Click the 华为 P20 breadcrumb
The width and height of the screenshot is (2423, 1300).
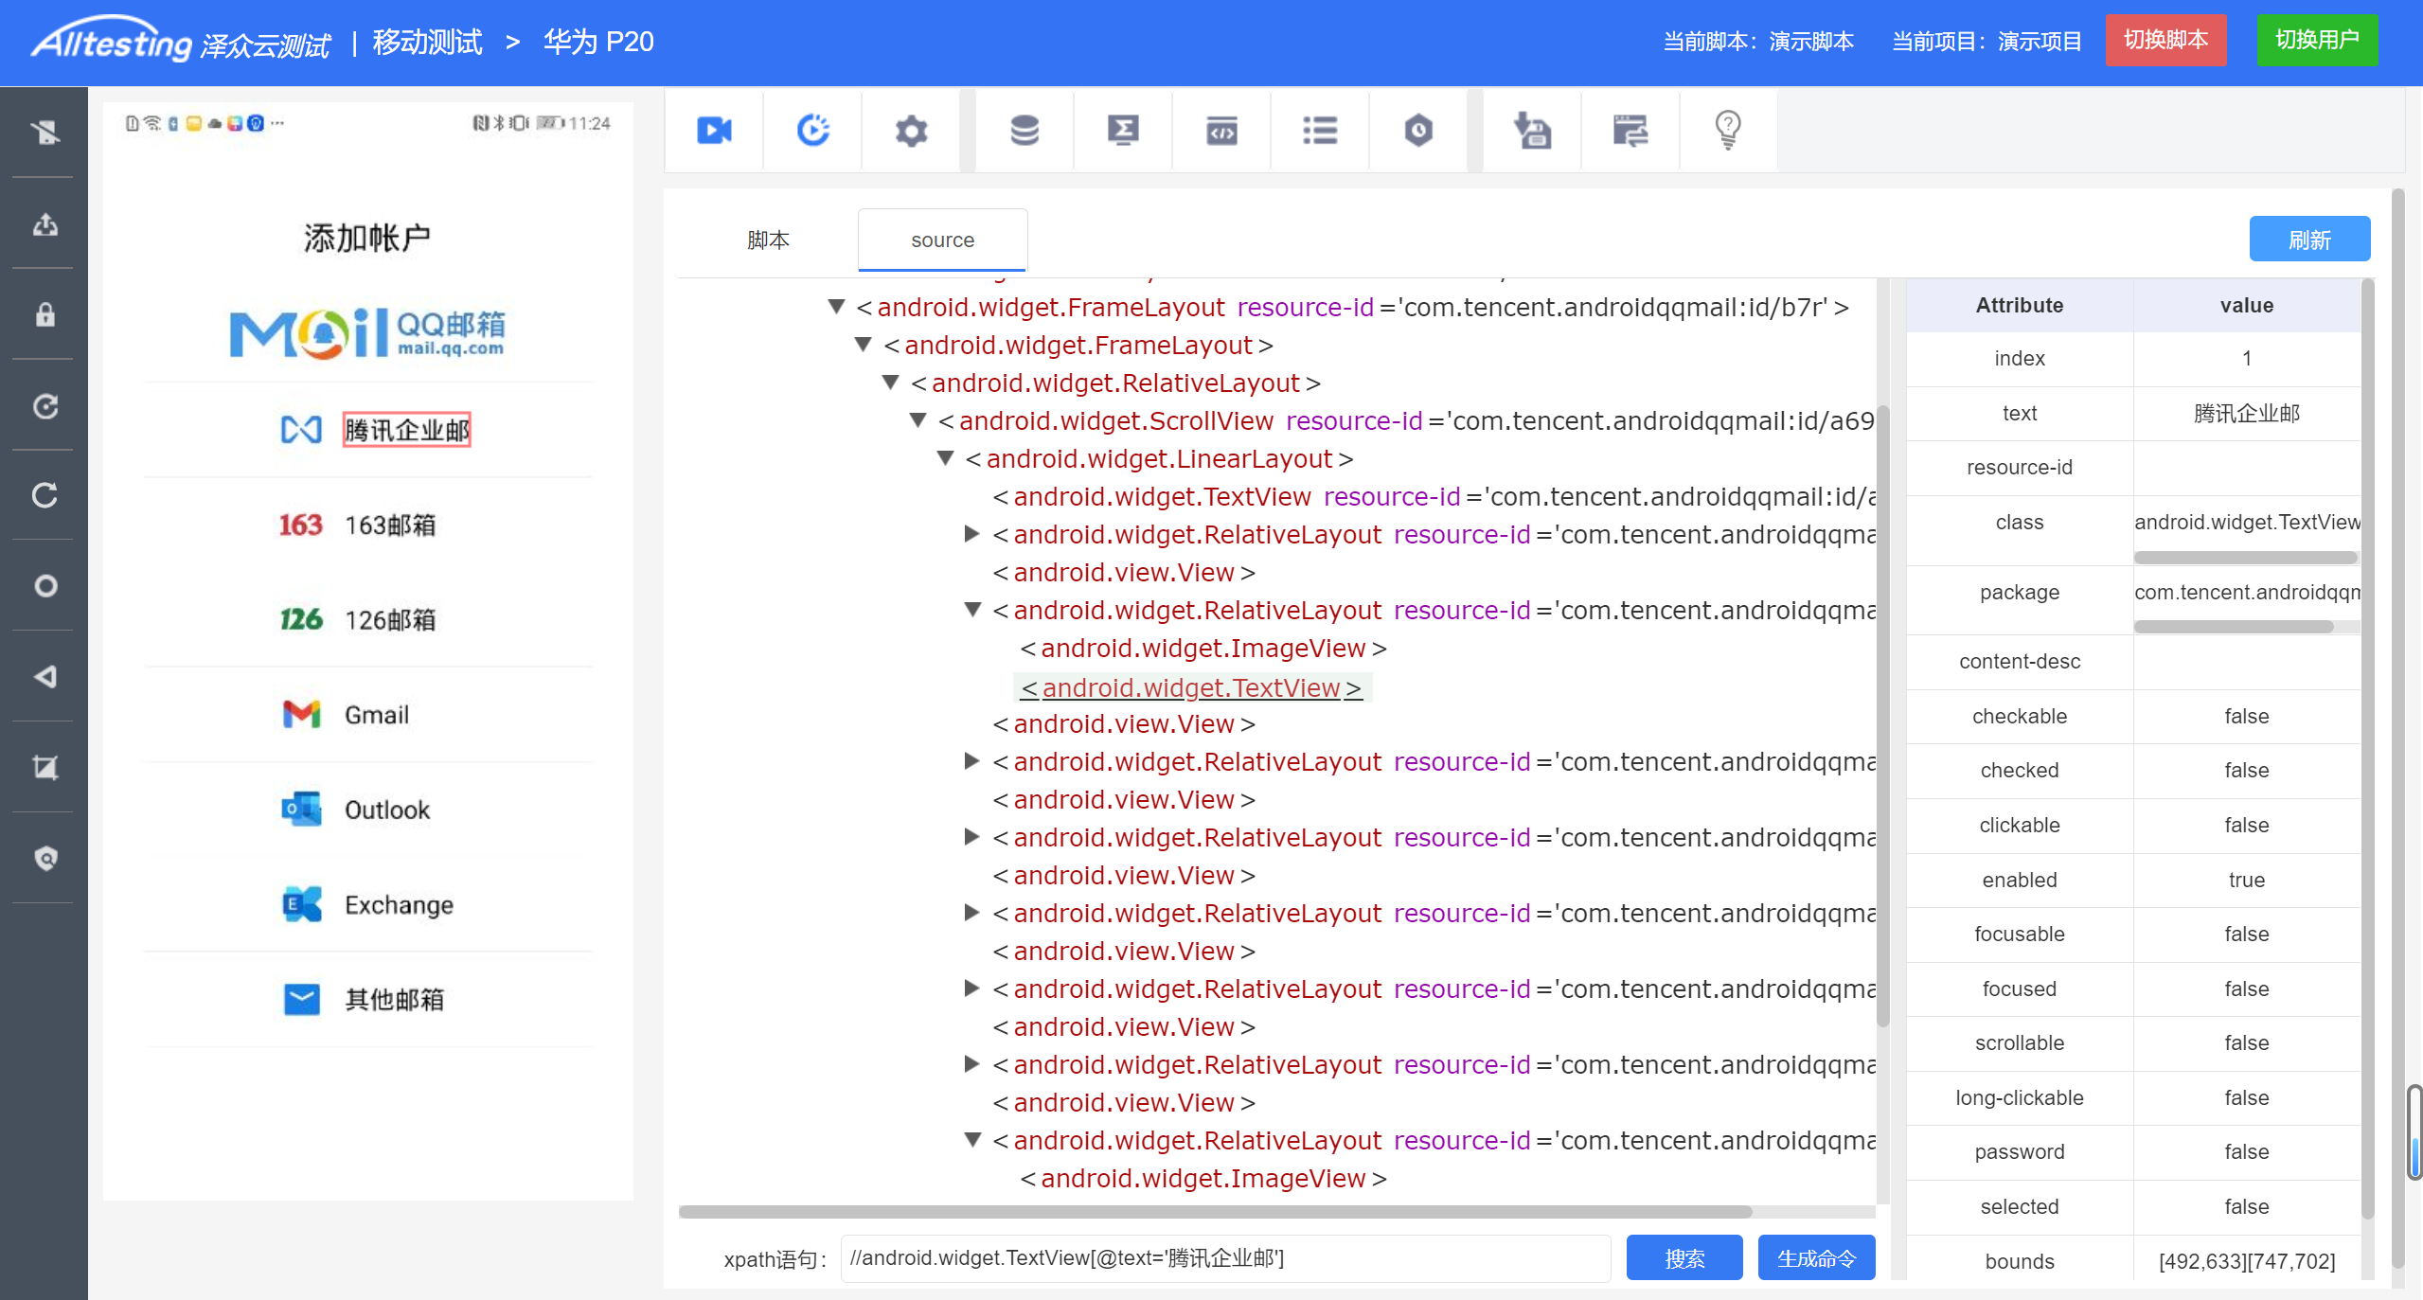[598, 42]
